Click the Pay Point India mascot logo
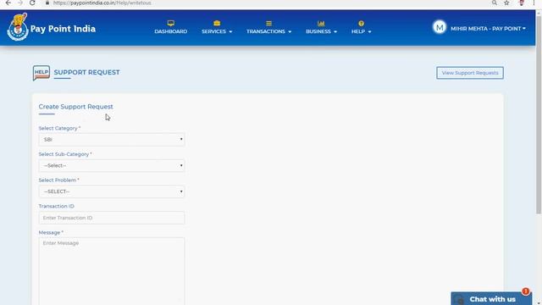This screenshot has width=542, height=305. tap(17, 27)
